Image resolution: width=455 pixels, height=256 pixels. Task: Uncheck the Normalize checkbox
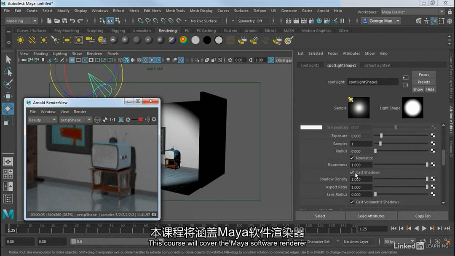352,158
